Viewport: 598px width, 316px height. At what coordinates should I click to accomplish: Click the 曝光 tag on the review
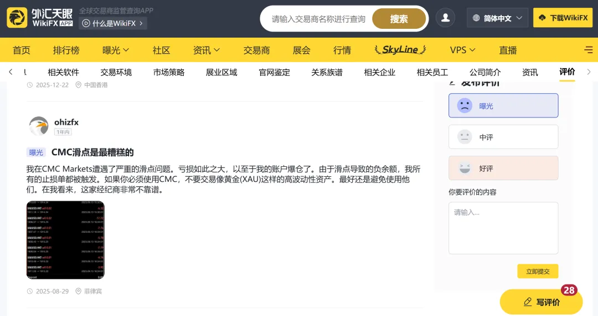click(36, 152)
